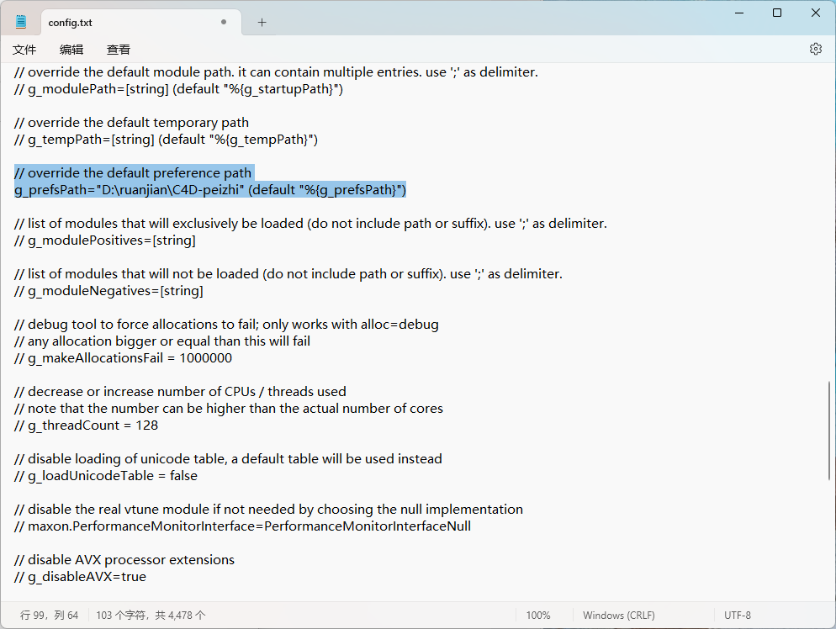
Task: Click the override default preference path comment
Action: coord(133,172)
